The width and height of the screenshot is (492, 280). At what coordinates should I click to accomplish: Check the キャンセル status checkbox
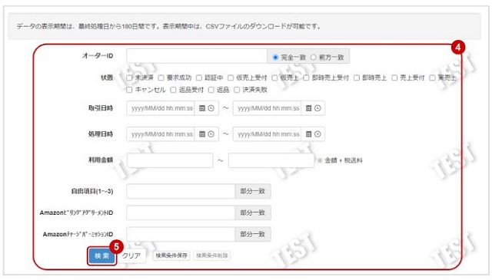[129, 90]
